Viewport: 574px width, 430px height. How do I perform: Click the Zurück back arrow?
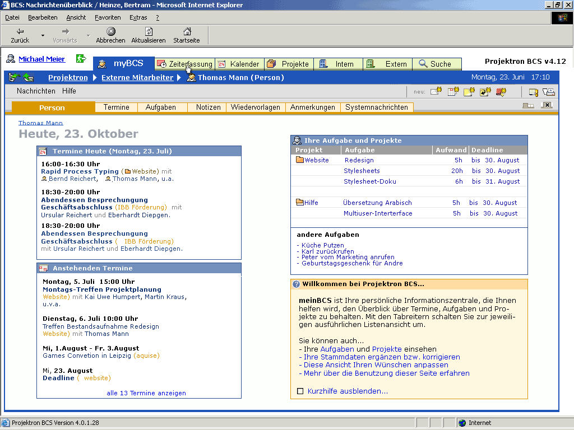20,31
